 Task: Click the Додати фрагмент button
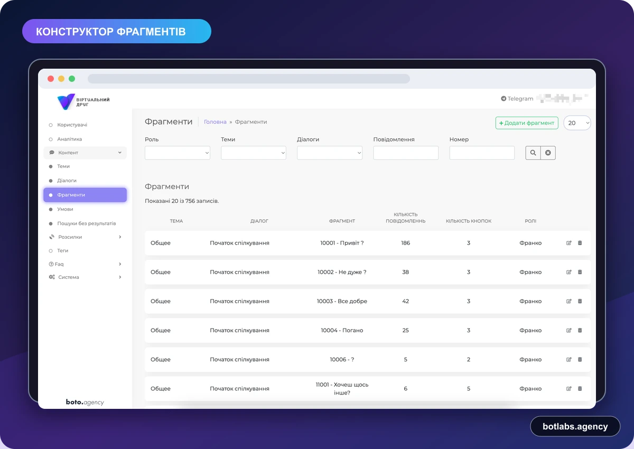[527, 123]
